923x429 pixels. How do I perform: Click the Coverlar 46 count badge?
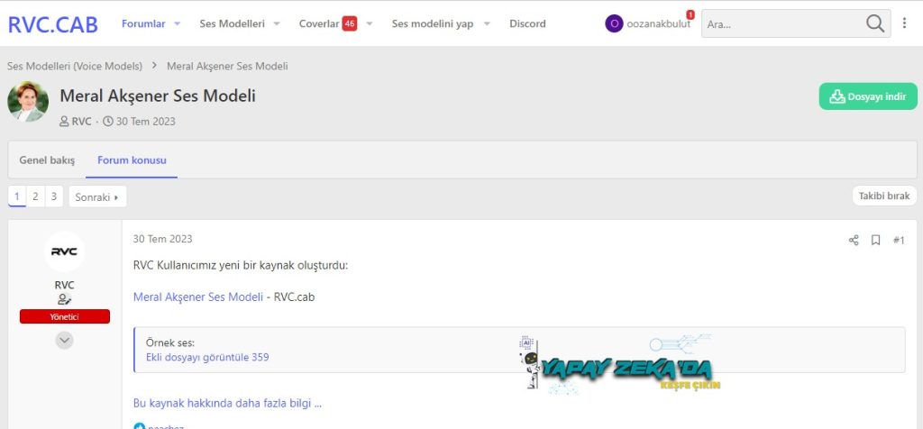click(x=350, y=23)
